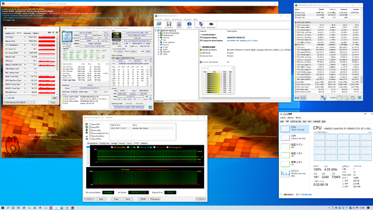373x210 pixels.
Task: Click the Driver Update icon in HWiNFO64
Action: pos(201,24)
